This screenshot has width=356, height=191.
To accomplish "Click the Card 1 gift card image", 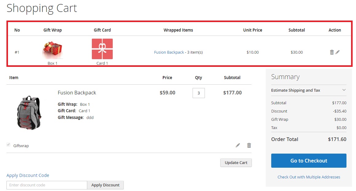I will pos(102,49).
